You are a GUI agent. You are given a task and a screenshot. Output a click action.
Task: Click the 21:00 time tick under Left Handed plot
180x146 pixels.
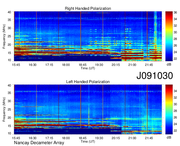[132, 138]
